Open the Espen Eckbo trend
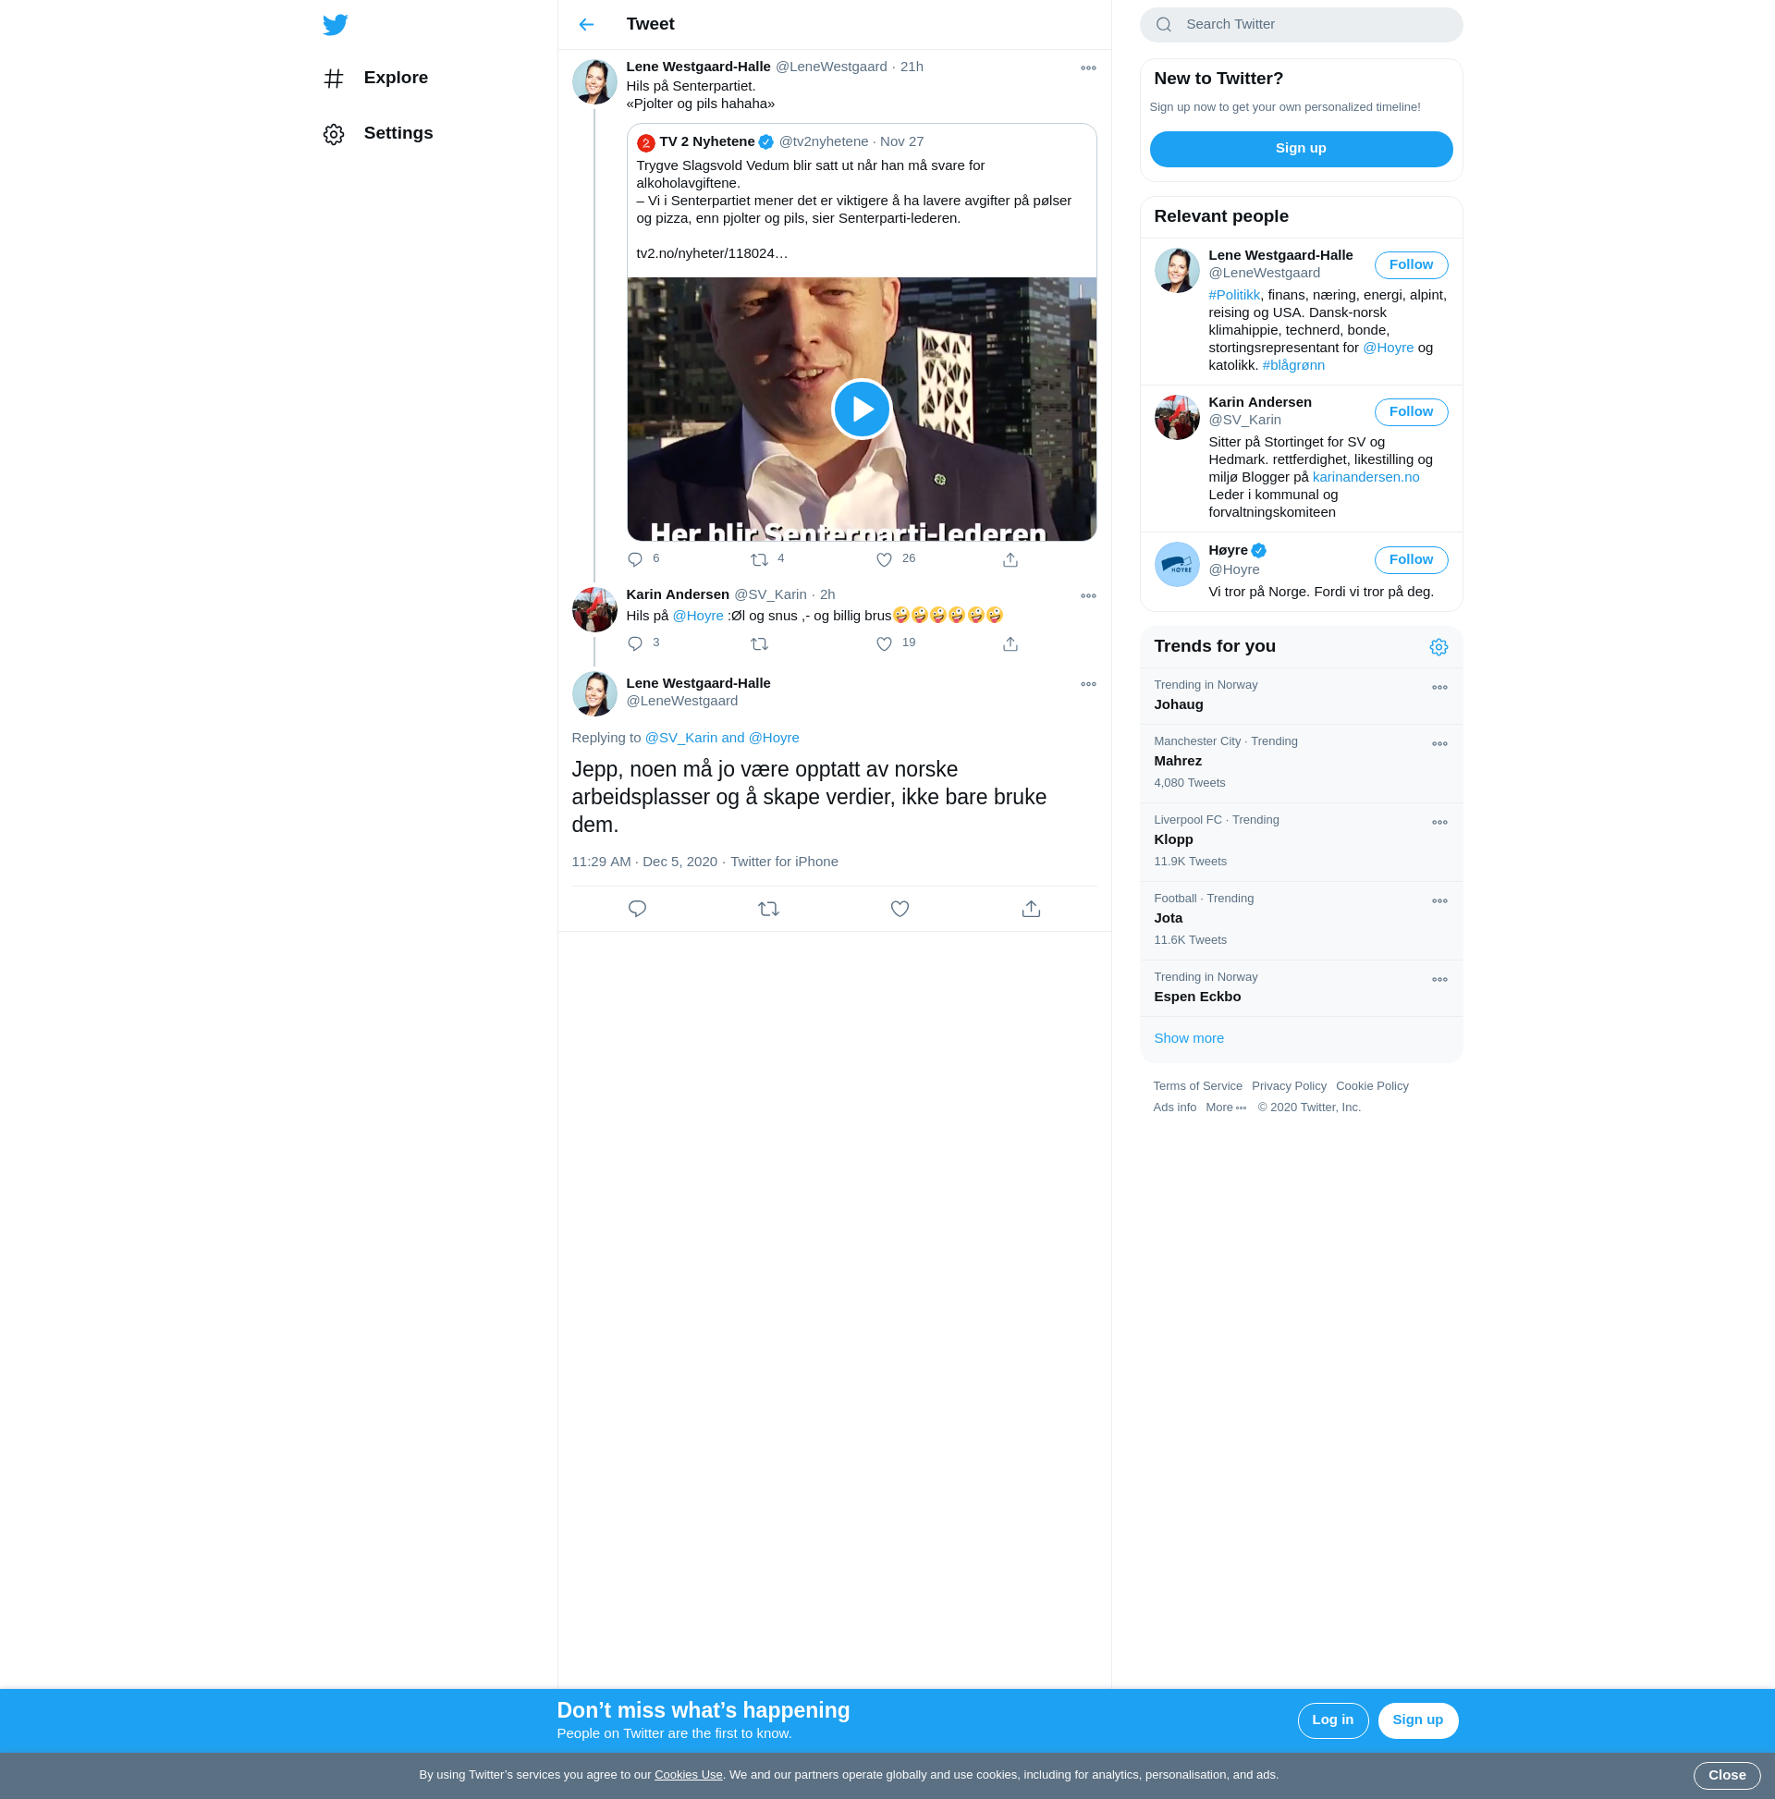 tap(1300, 988)
